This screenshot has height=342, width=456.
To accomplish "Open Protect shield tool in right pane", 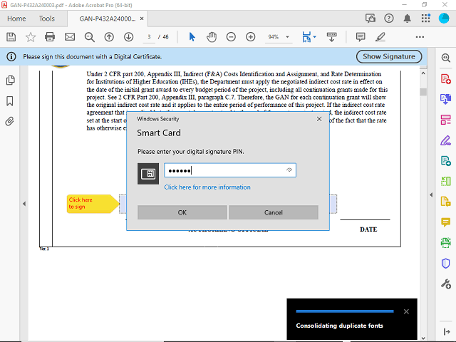I will point(445,263).
